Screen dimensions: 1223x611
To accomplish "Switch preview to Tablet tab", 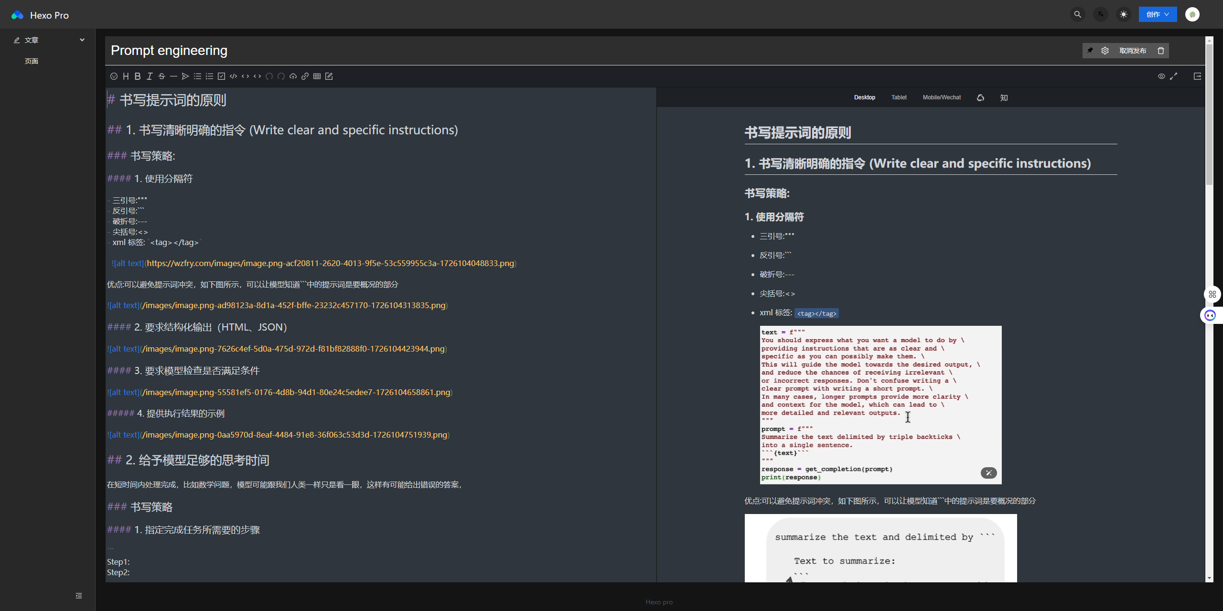I will pos(899,97).
